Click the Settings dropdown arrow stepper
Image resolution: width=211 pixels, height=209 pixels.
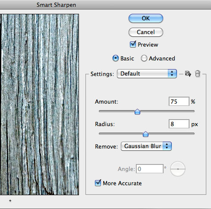(x=172, y=74)
